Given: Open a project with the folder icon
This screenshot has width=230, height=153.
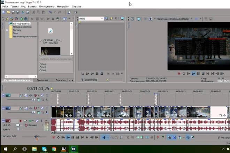Looking at the screenshot, I should tap(8, 12).
